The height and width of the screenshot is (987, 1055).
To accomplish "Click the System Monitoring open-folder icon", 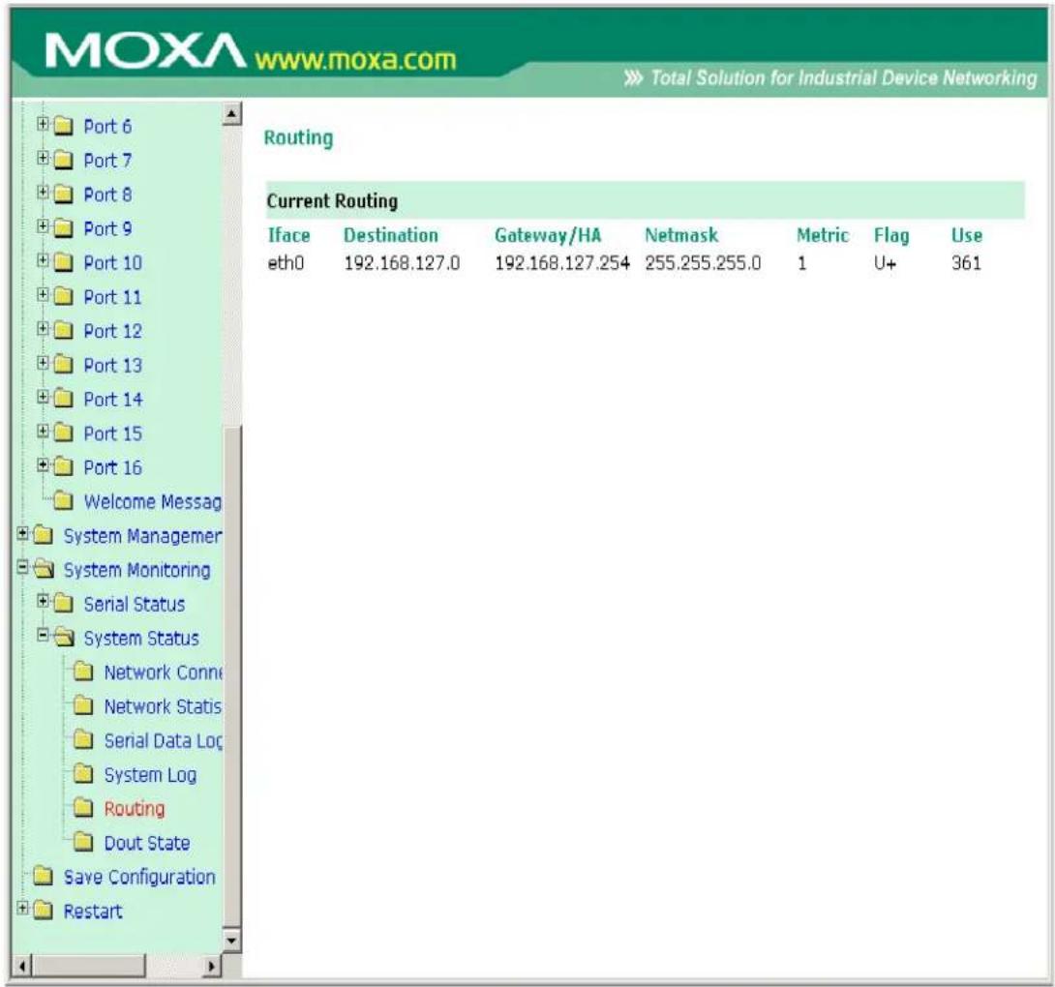I will (44, 571).
